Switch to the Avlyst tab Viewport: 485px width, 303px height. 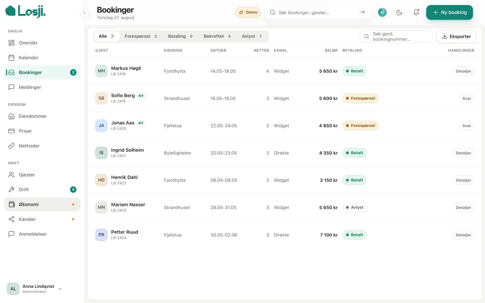click(x=252, y=36)
